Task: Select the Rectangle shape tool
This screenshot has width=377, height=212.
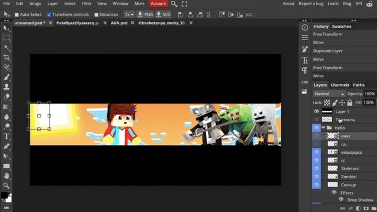Action: click(x=6, y=166)
